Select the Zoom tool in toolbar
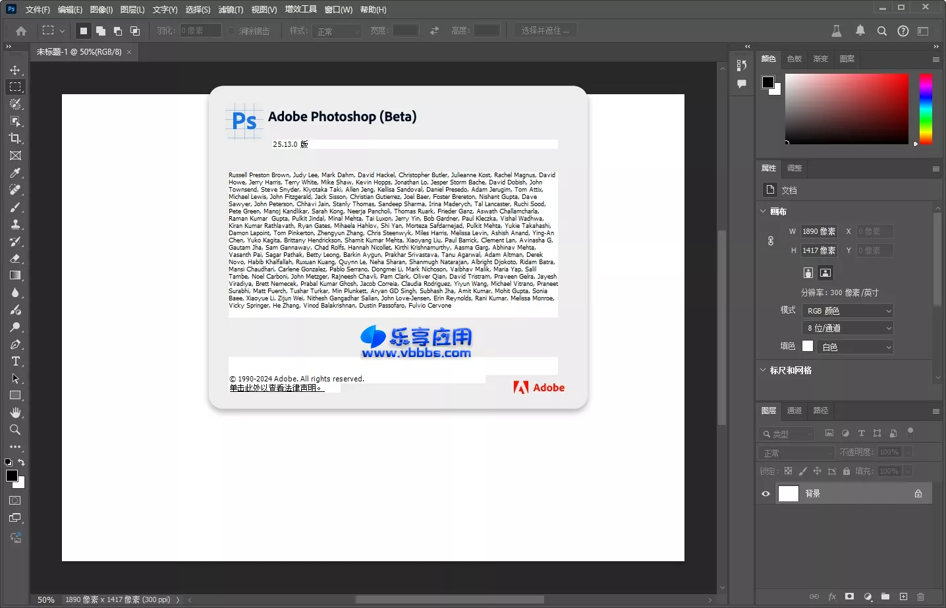The width and height of the screenshot is (946, 608). (15, 429)
